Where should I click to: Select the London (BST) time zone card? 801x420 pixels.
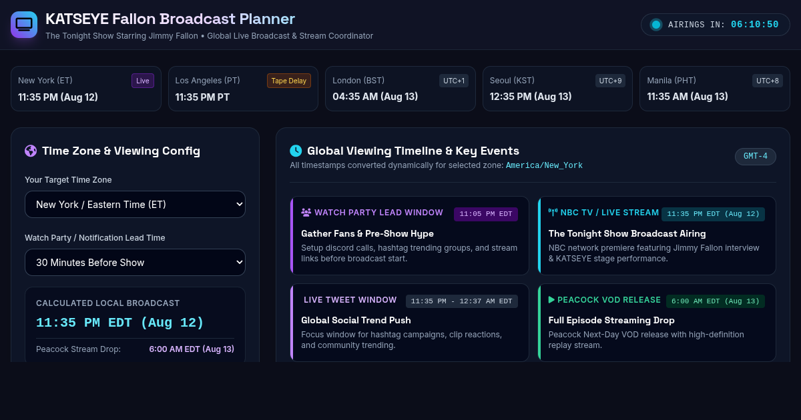coord(400,89)
